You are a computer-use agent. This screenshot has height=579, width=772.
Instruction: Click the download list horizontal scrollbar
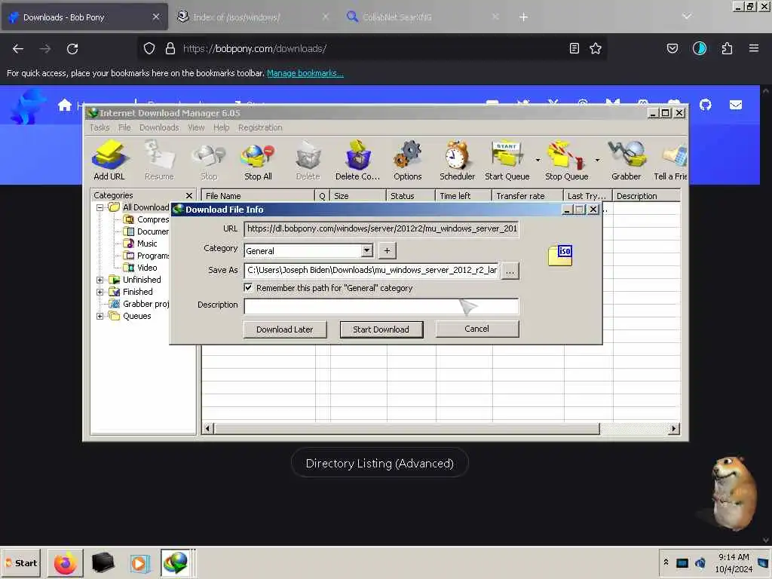tap(406, 429)
